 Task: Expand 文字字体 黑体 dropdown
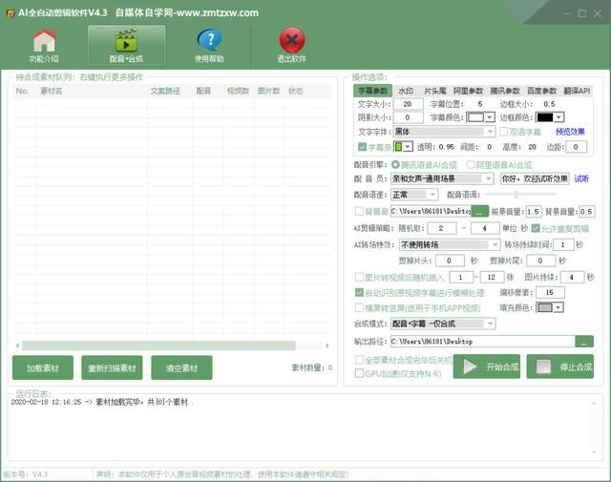point(490,132)
